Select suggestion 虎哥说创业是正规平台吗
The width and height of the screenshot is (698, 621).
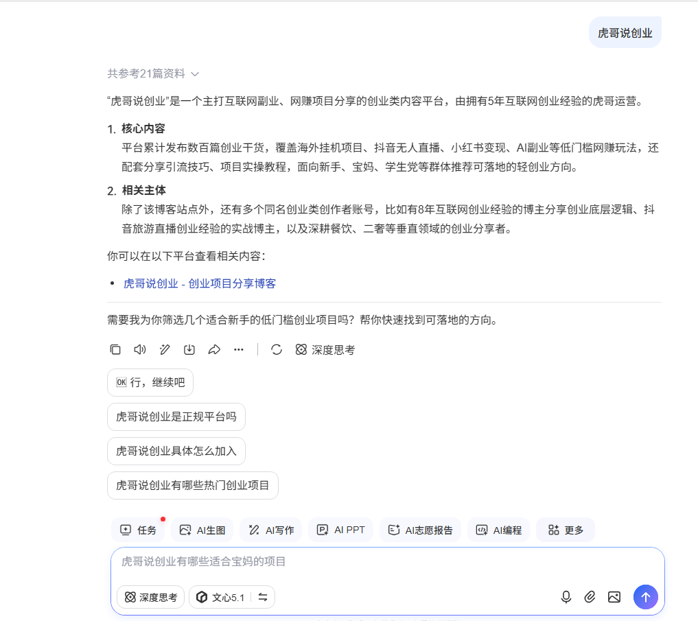tap(176, 417)
